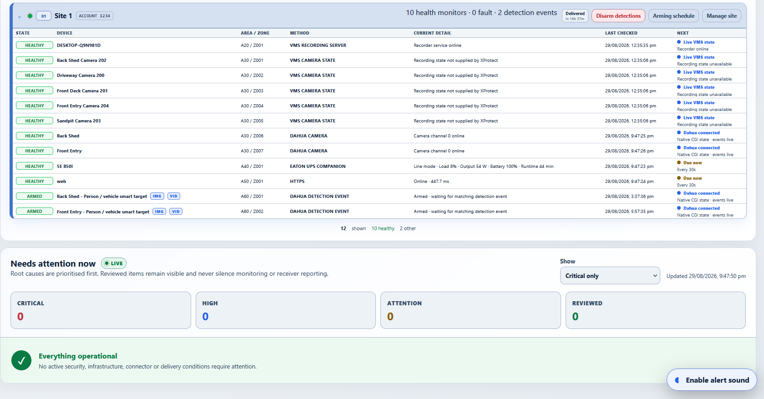Image resolution: width=764 pixels, height=399 pixels.
Task: Click Enable alert sound button
Action: [x=712, y=380]
